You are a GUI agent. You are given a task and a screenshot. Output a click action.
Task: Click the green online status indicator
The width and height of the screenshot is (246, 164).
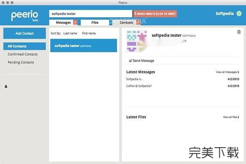pos(239,14)
